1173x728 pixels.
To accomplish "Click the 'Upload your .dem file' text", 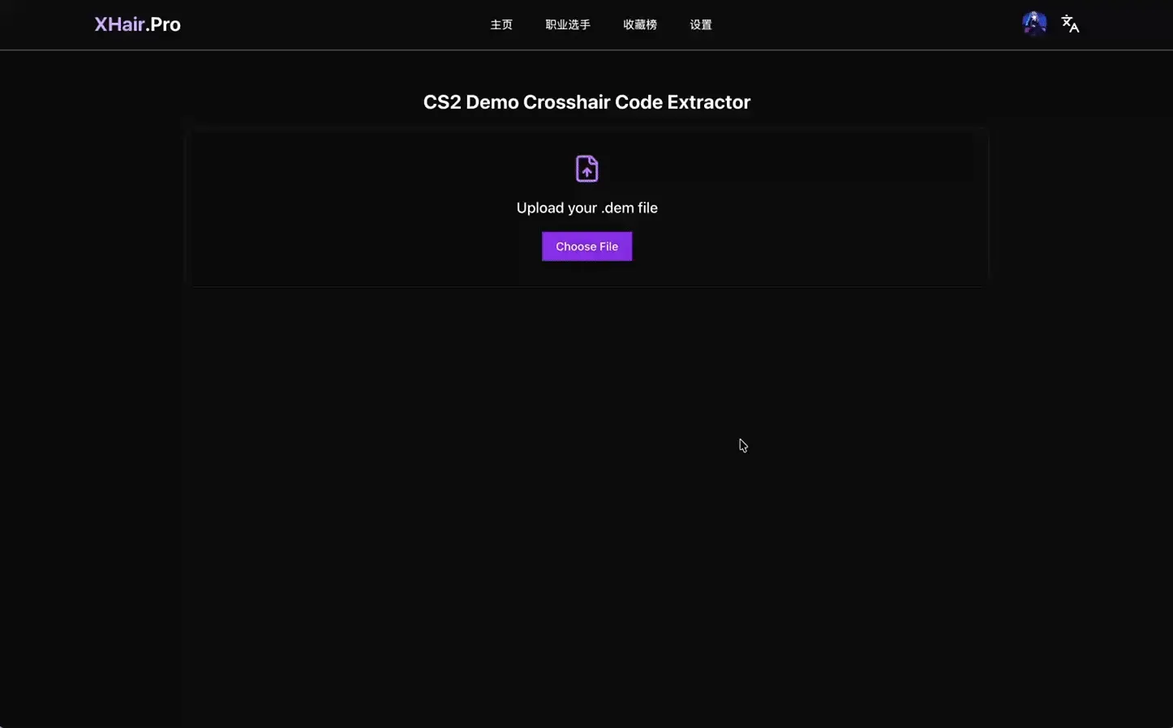I will coord(586,208).
